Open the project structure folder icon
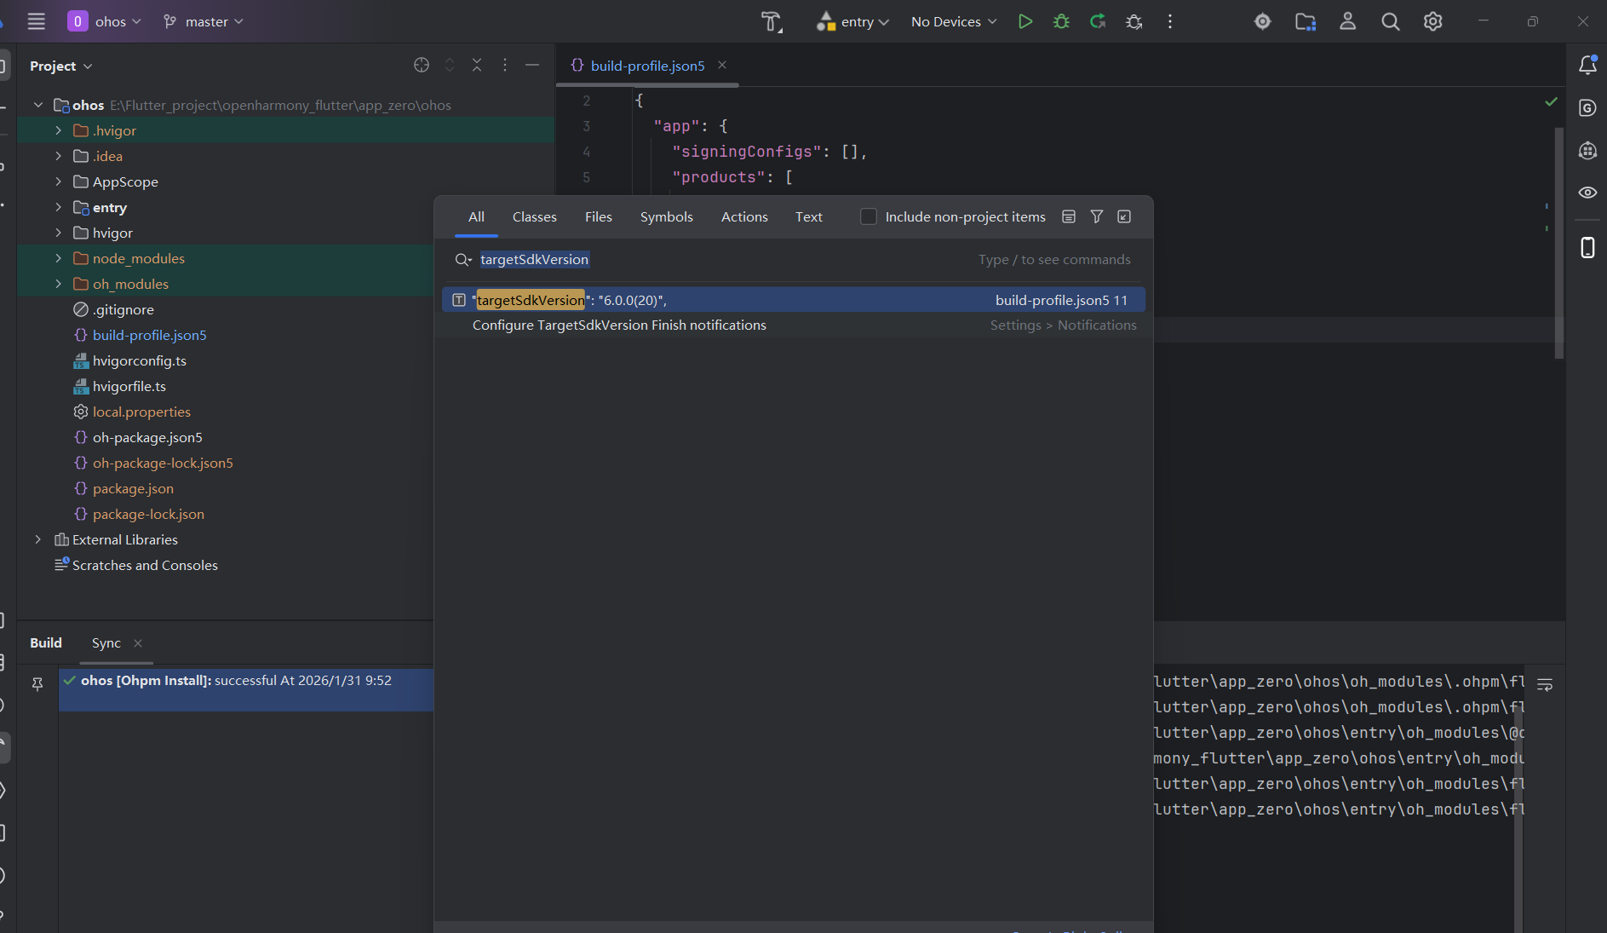The width and height of the screenshot is (1607, 933). coord(1306,21)
